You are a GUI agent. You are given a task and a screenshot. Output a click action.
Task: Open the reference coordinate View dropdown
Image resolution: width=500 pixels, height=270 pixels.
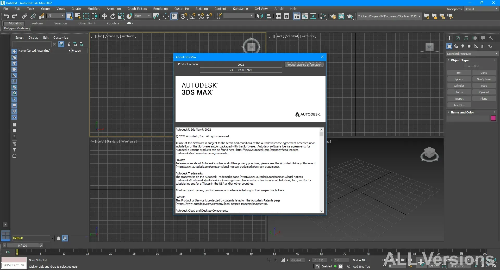click(x=142, y=16)
